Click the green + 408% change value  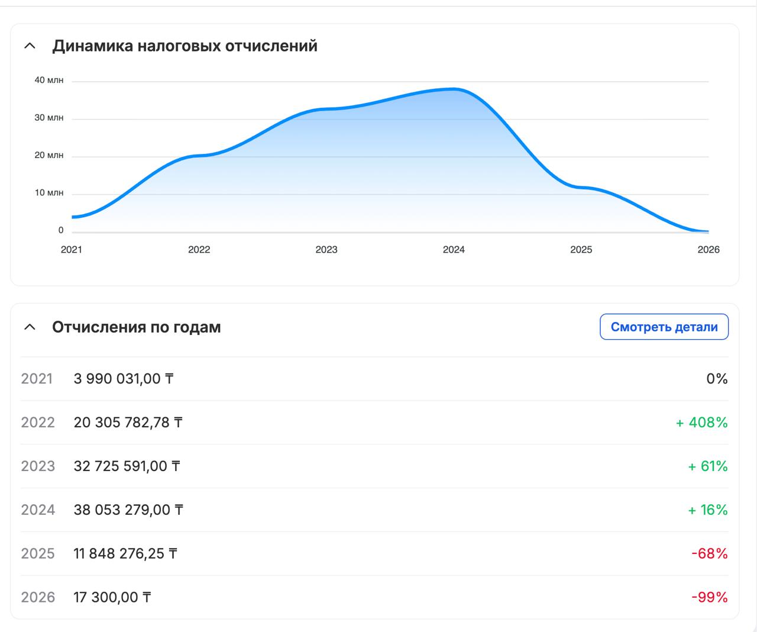pos(701,423)
